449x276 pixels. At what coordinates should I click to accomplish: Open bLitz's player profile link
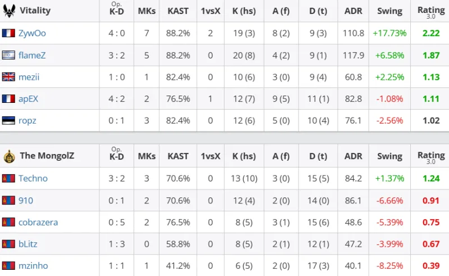[x=28, y=244]
